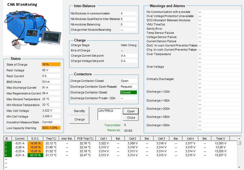Image resolution: width=244 pixels, height=170 pixels.
Task: Select the S.O.C. column header
Action: pyautogui.click(x=35, y=138)
